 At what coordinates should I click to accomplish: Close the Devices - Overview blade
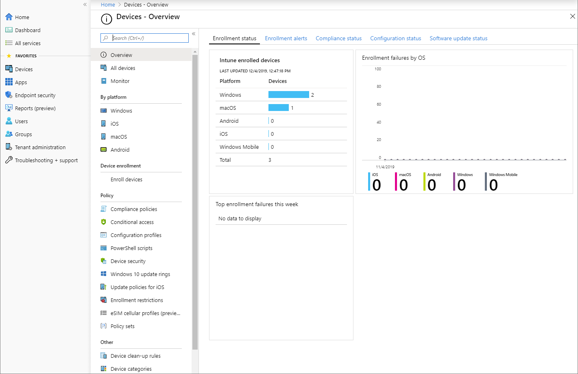pos(572,17)
